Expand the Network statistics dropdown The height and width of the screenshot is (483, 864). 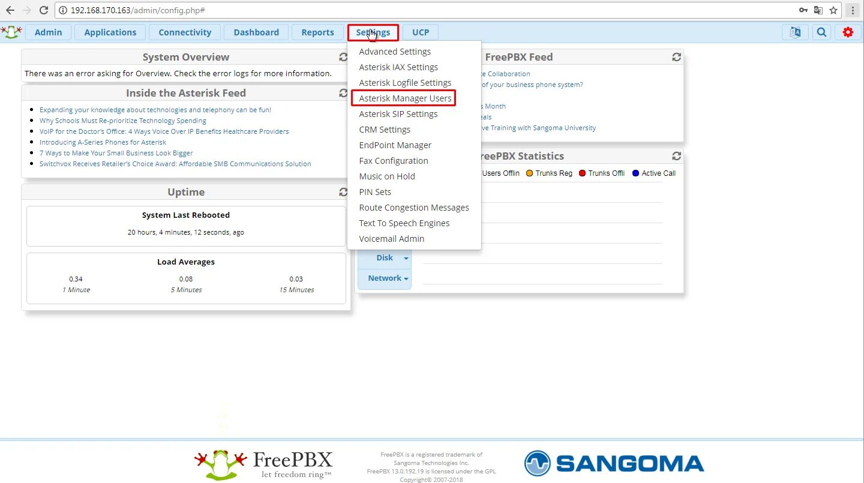[385, 278]
